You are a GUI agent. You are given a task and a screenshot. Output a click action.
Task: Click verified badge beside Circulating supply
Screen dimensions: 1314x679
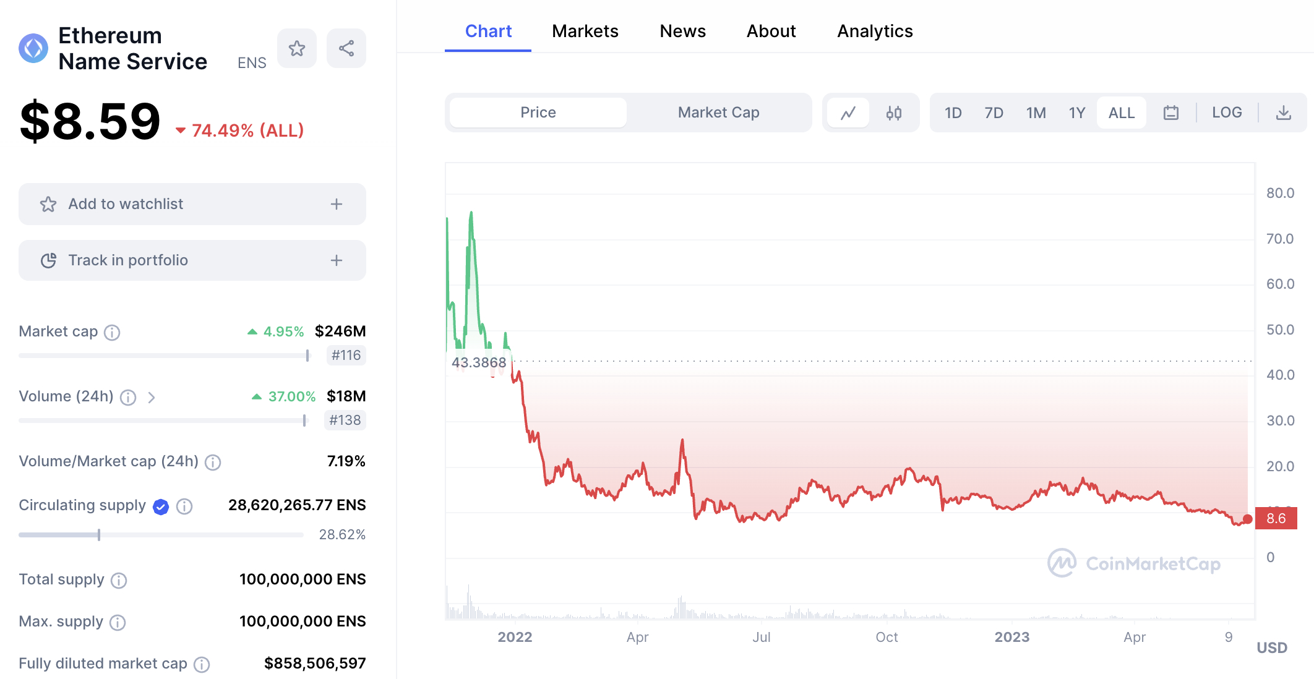pos(161,507)
